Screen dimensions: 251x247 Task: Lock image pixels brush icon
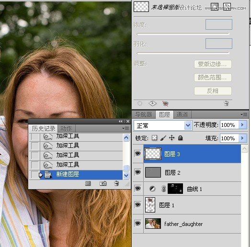(x=163, y=138)
